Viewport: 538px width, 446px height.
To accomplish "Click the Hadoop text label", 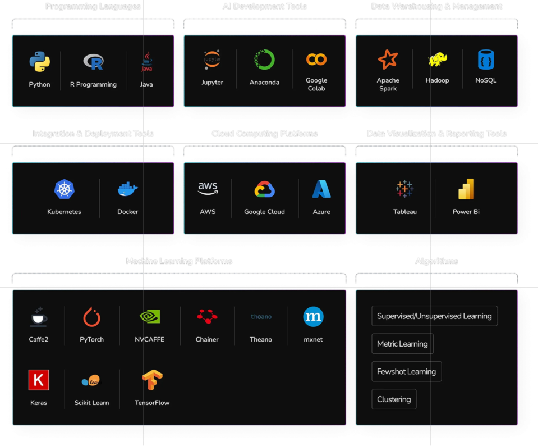I will (437, 80).
